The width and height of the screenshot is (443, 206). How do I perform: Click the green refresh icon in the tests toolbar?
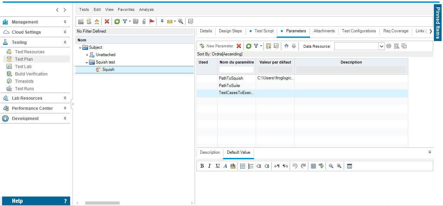(117, 21)
